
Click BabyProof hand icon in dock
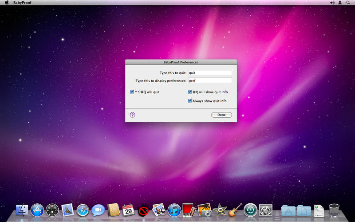143,210
